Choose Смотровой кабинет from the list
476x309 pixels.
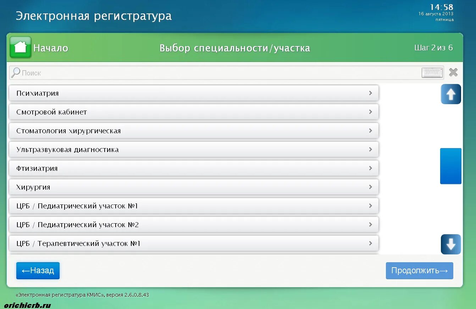coord(194,112)
